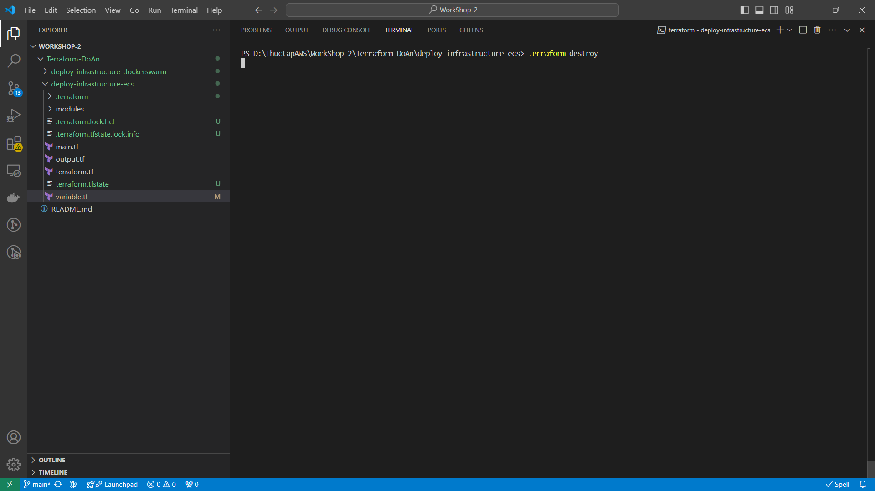Open Explorer views and more actions ellipsis

[216, 30]
